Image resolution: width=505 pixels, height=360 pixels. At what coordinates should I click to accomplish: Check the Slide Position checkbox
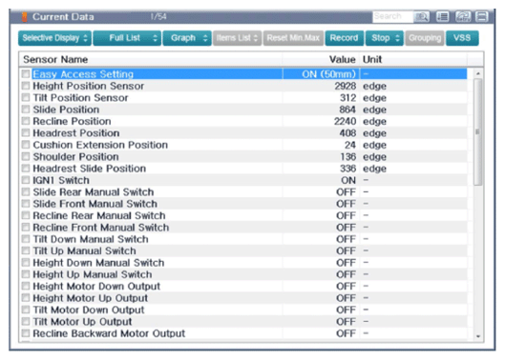point(26,110)
